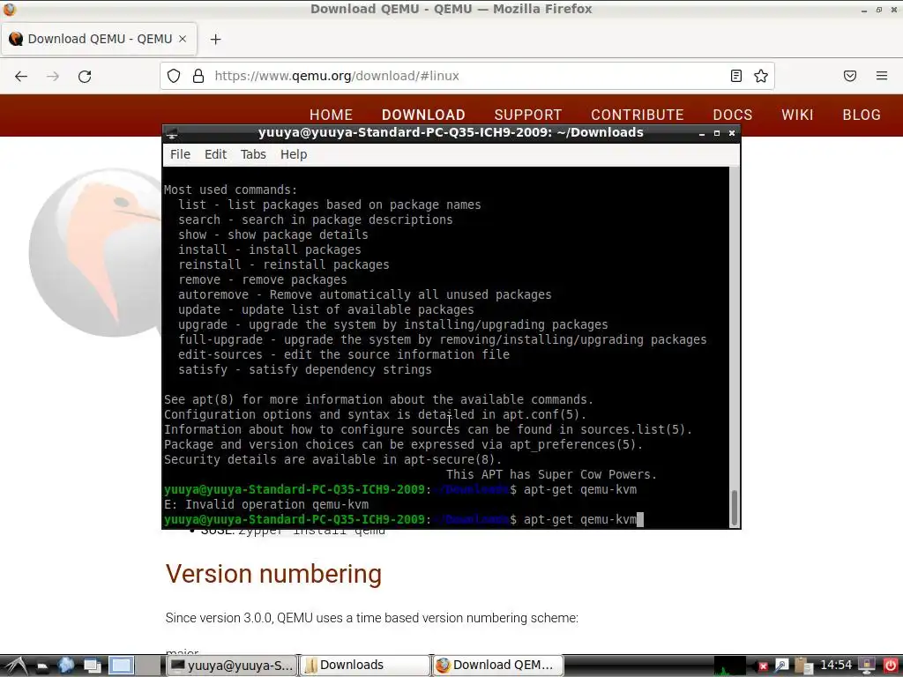Click the 'install - install packages' line
903x677 pixels.
pos(270,249)
